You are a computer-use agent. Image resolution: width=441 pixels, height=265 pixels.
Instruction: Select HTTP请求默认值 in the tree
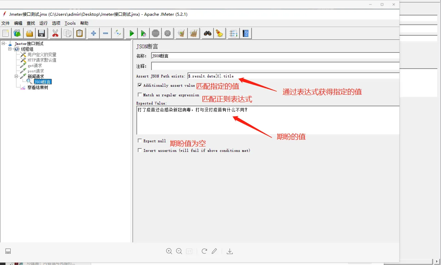(42, 60)
